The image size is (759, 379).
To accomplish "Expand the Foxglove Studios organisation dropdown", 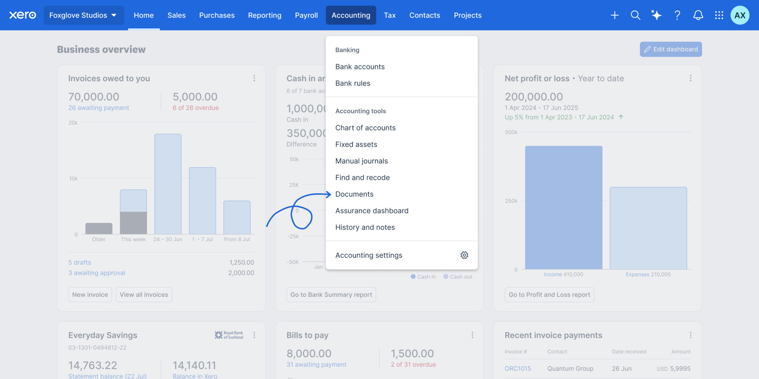I will [83, 15].
